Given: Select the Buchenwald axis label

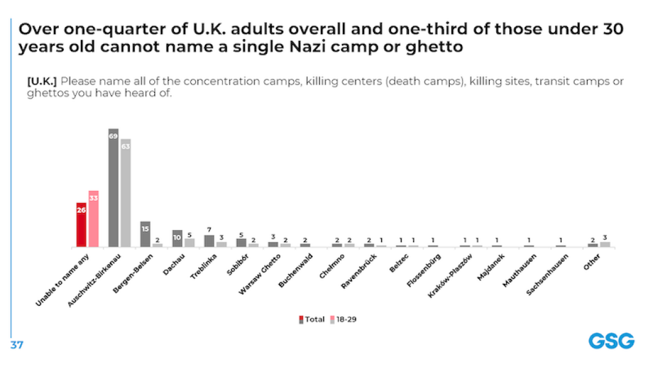Looking at the screenshot, I should click(x=295, y=270).
